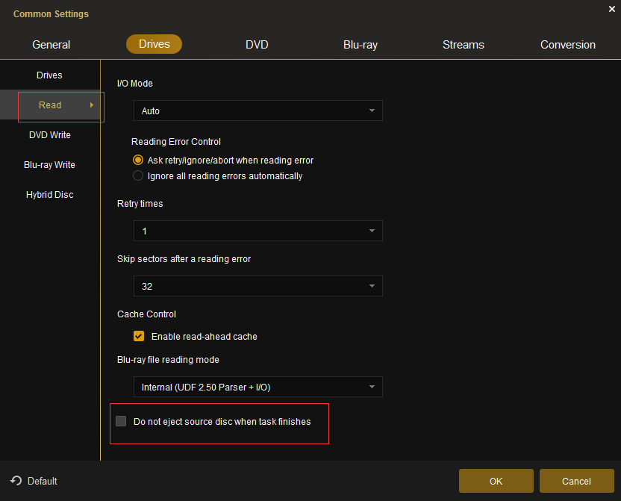621x501 pixels.
Task: Go to the Blu-ray tab
Action: 361,45
